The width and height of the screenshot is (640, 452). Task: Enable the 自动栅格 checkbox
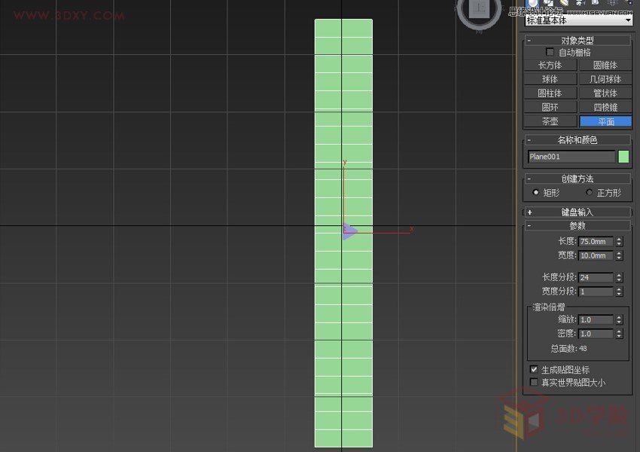pos(550,52)
